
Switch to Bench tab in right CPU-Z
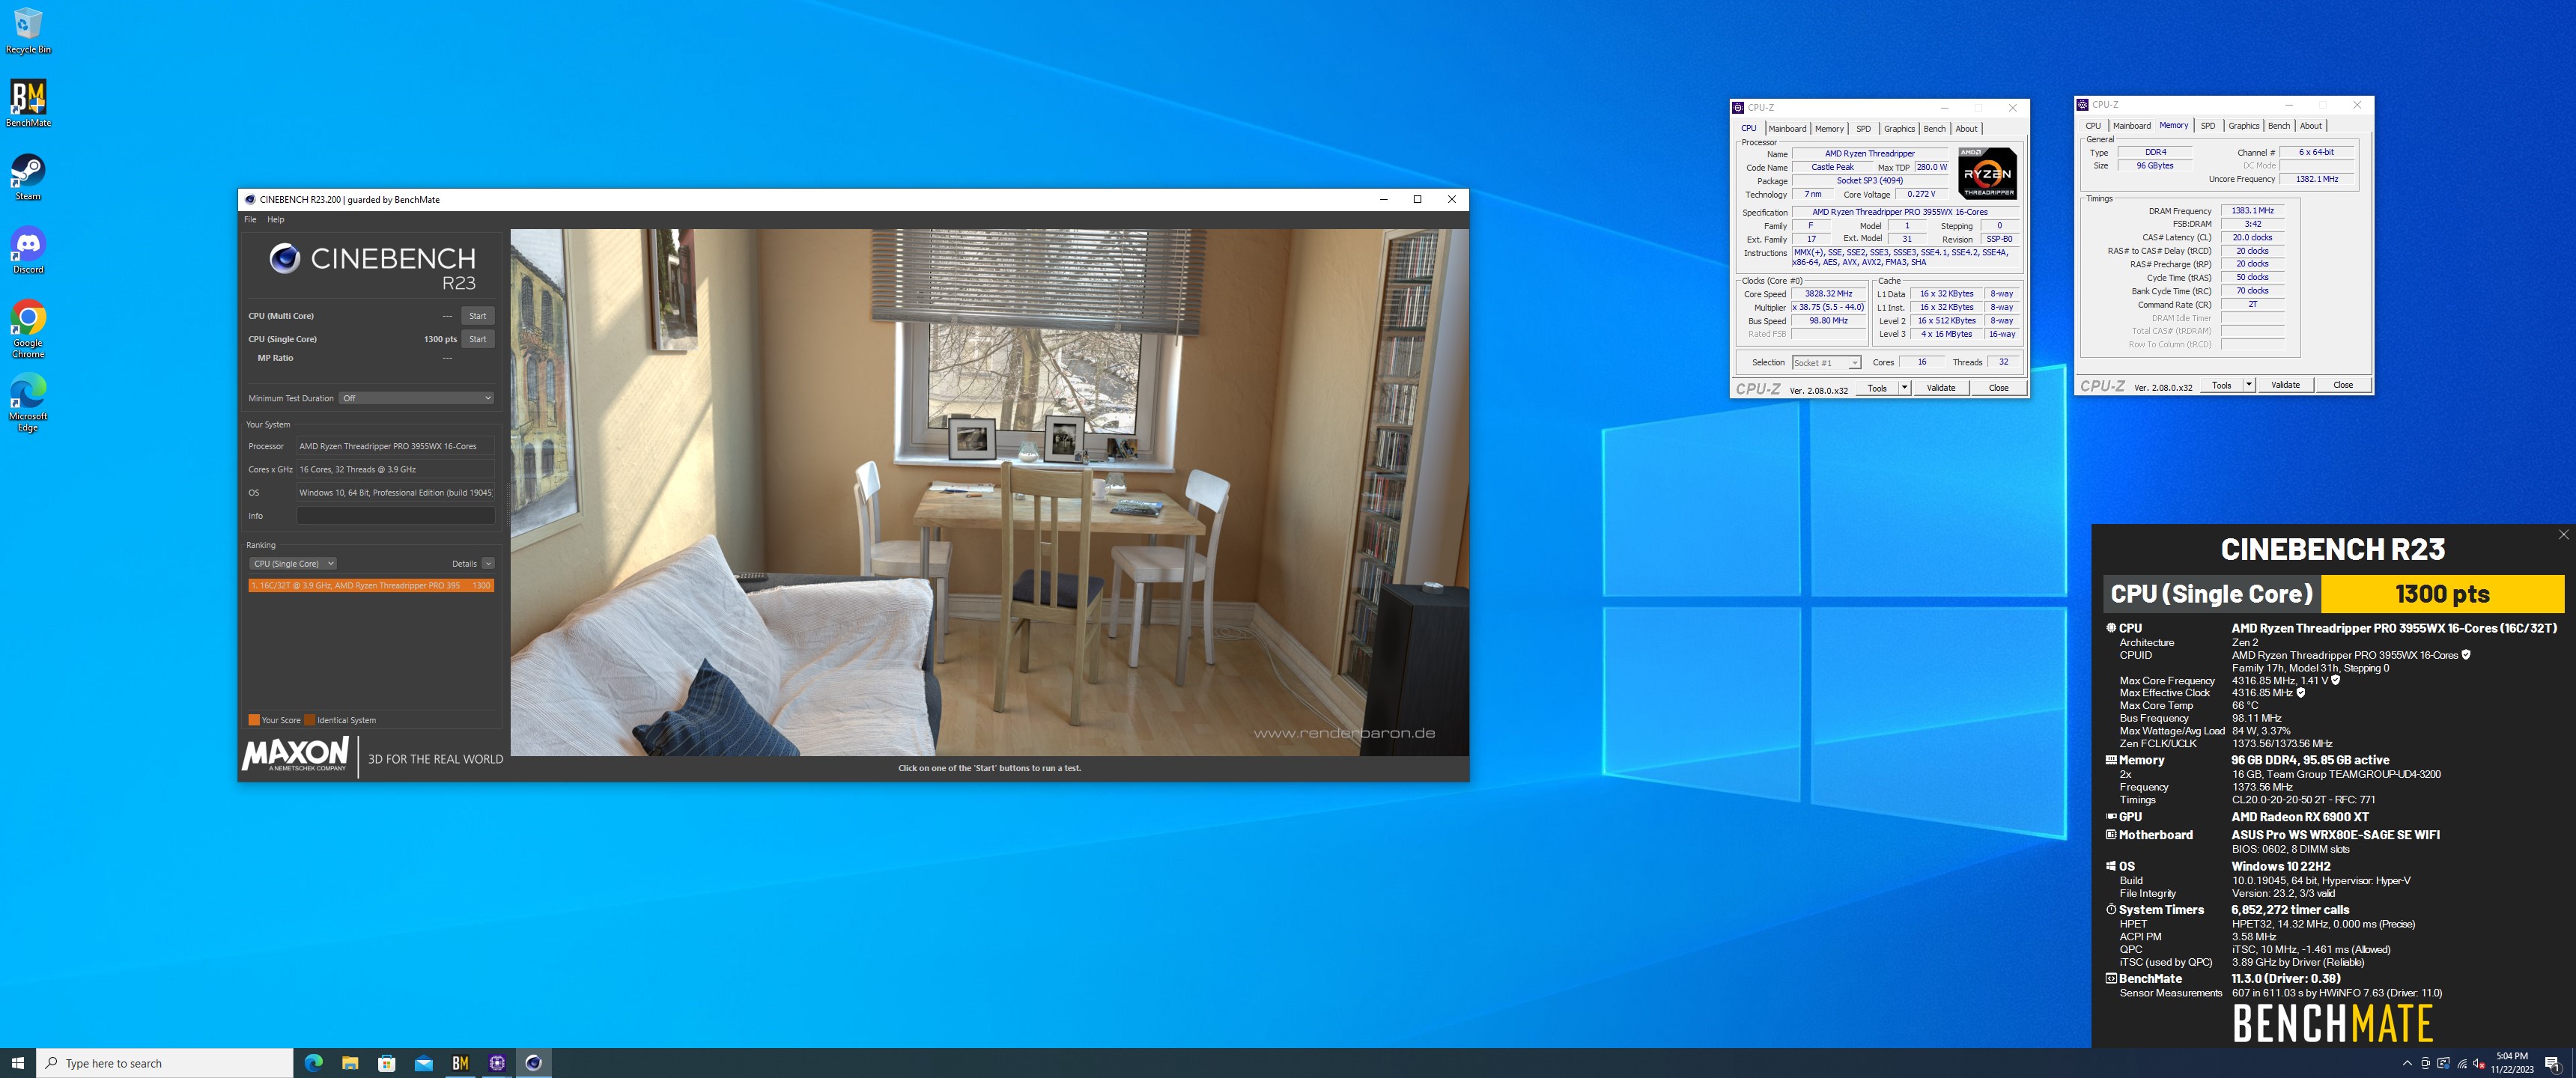[2279, 126]
